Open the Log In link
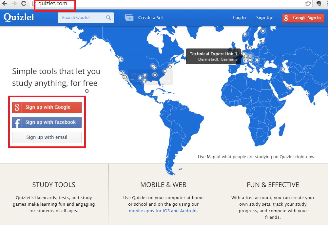Viewport: 328px width, 225px height. 239,18
